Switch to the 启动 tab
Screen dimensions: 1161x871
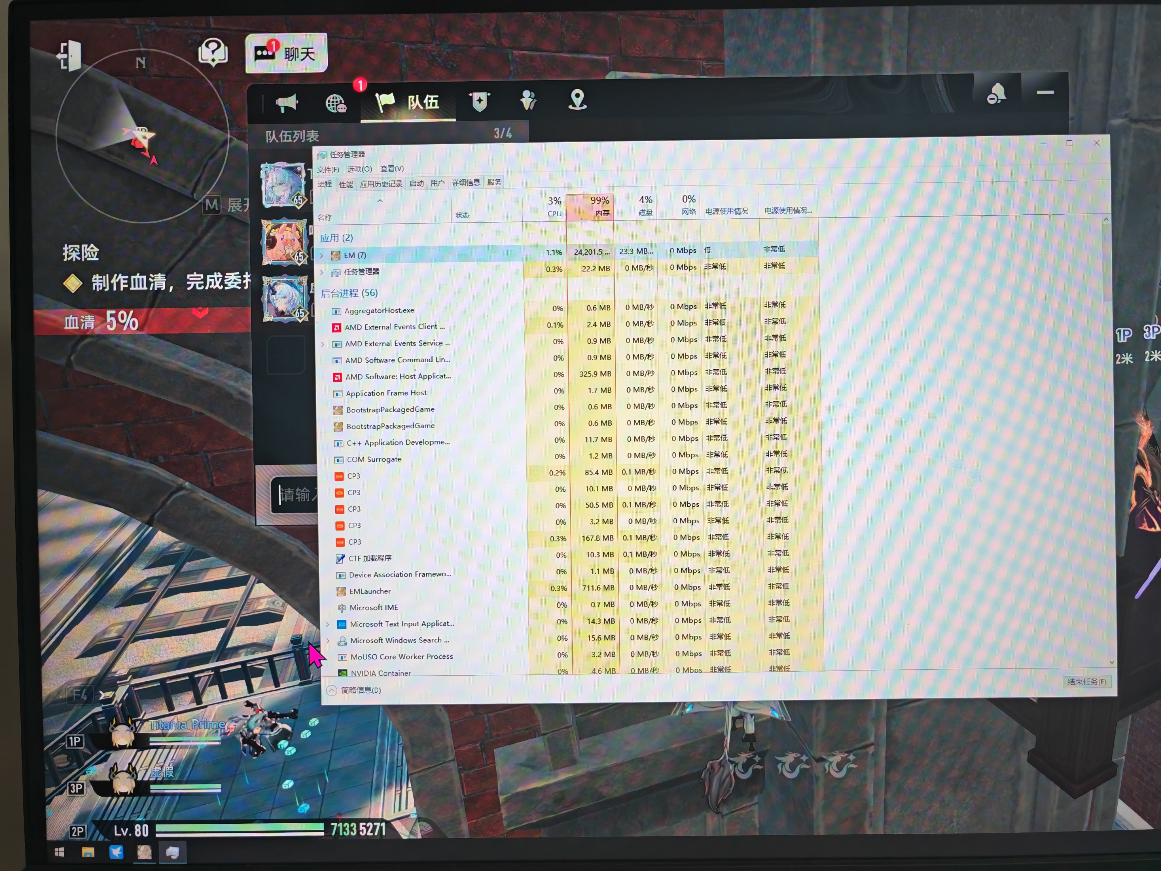417,183
